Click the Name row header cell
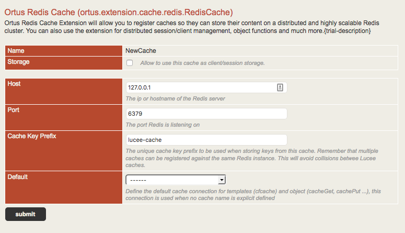The height and width of the screenshot is (233, 405). click(63, 51)
